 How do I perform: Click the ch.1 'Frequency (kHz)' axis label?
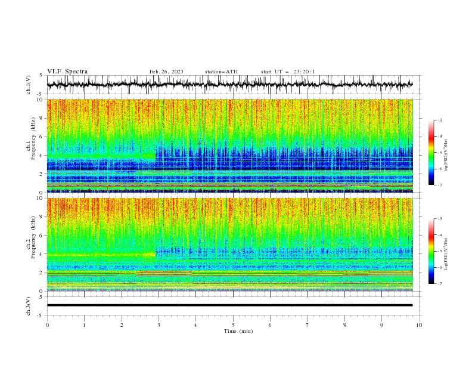[x=33, y=139]
